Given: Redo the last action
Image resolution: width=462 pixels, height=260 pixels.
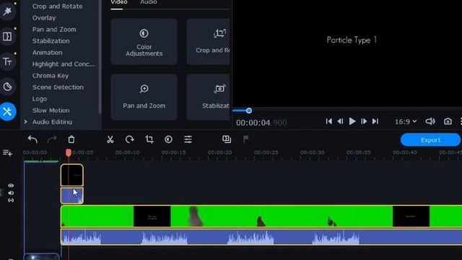Looking at the screenshot, I should (52, 139).
